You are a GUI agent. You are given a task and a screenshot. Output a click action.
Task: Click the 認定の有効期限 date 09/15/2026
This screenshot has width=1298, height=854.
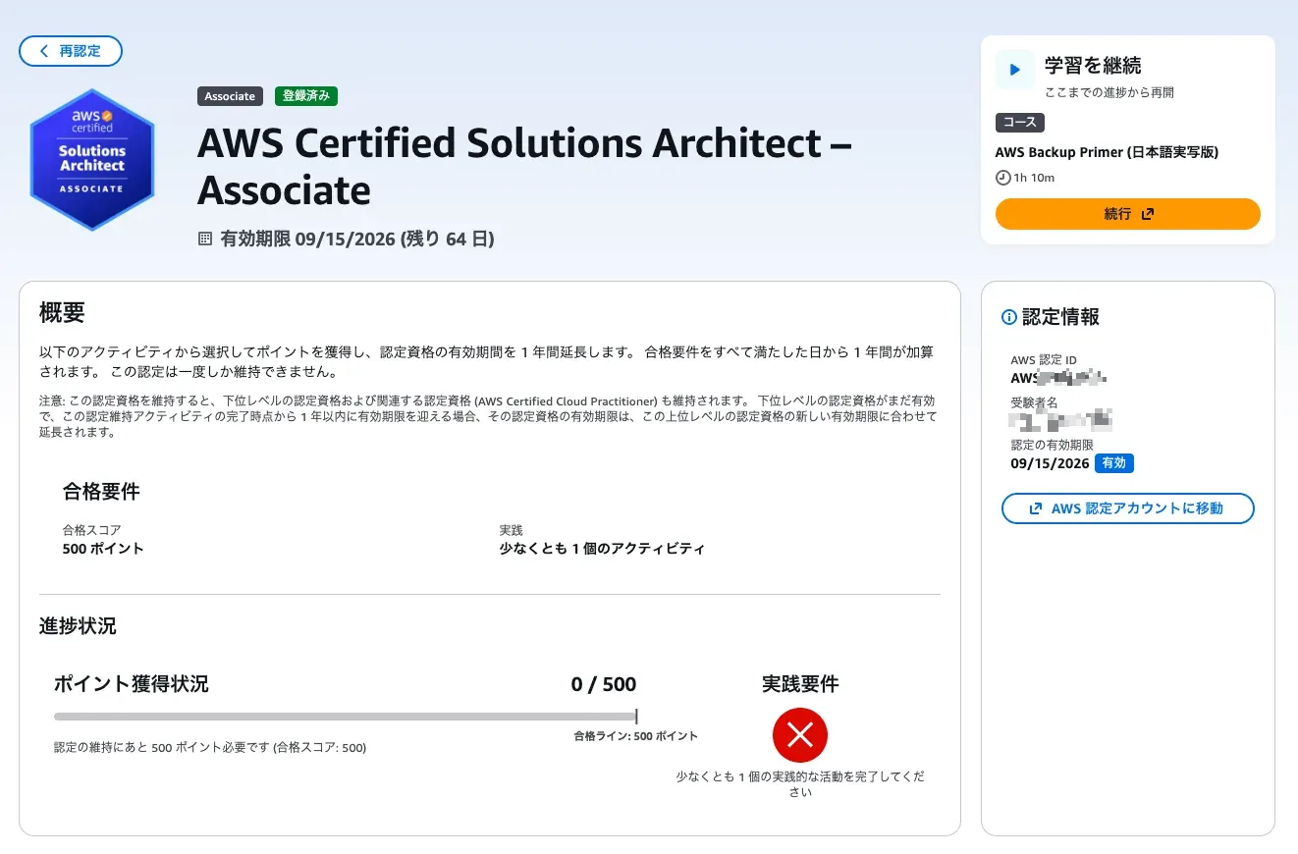point(1050,463)
